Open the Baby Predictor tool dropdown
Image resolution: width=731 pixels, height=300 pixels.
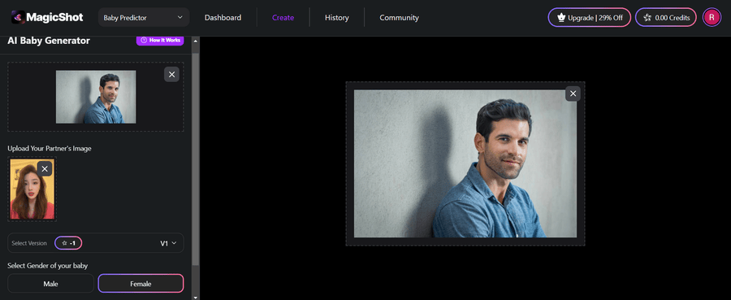point(144,18)
